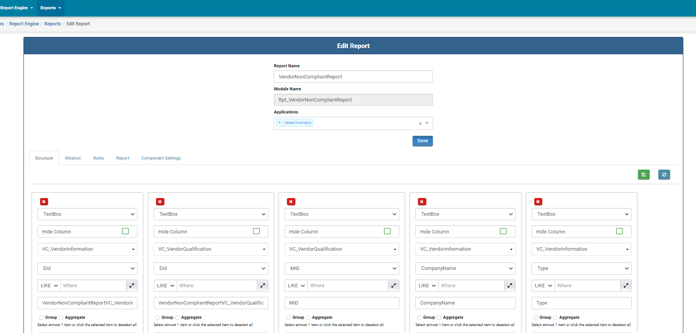Open the Roles tab
The width and height of the screenshot is (696, 333).
[x=99, y=158]
